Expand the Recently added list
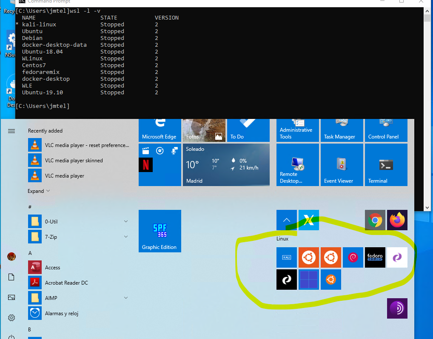 [x=39, y=191]
